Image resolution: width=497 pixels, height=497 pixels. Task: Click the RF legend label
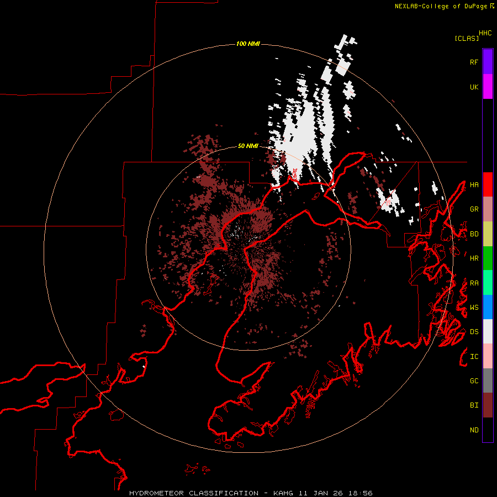coord(474,62)
